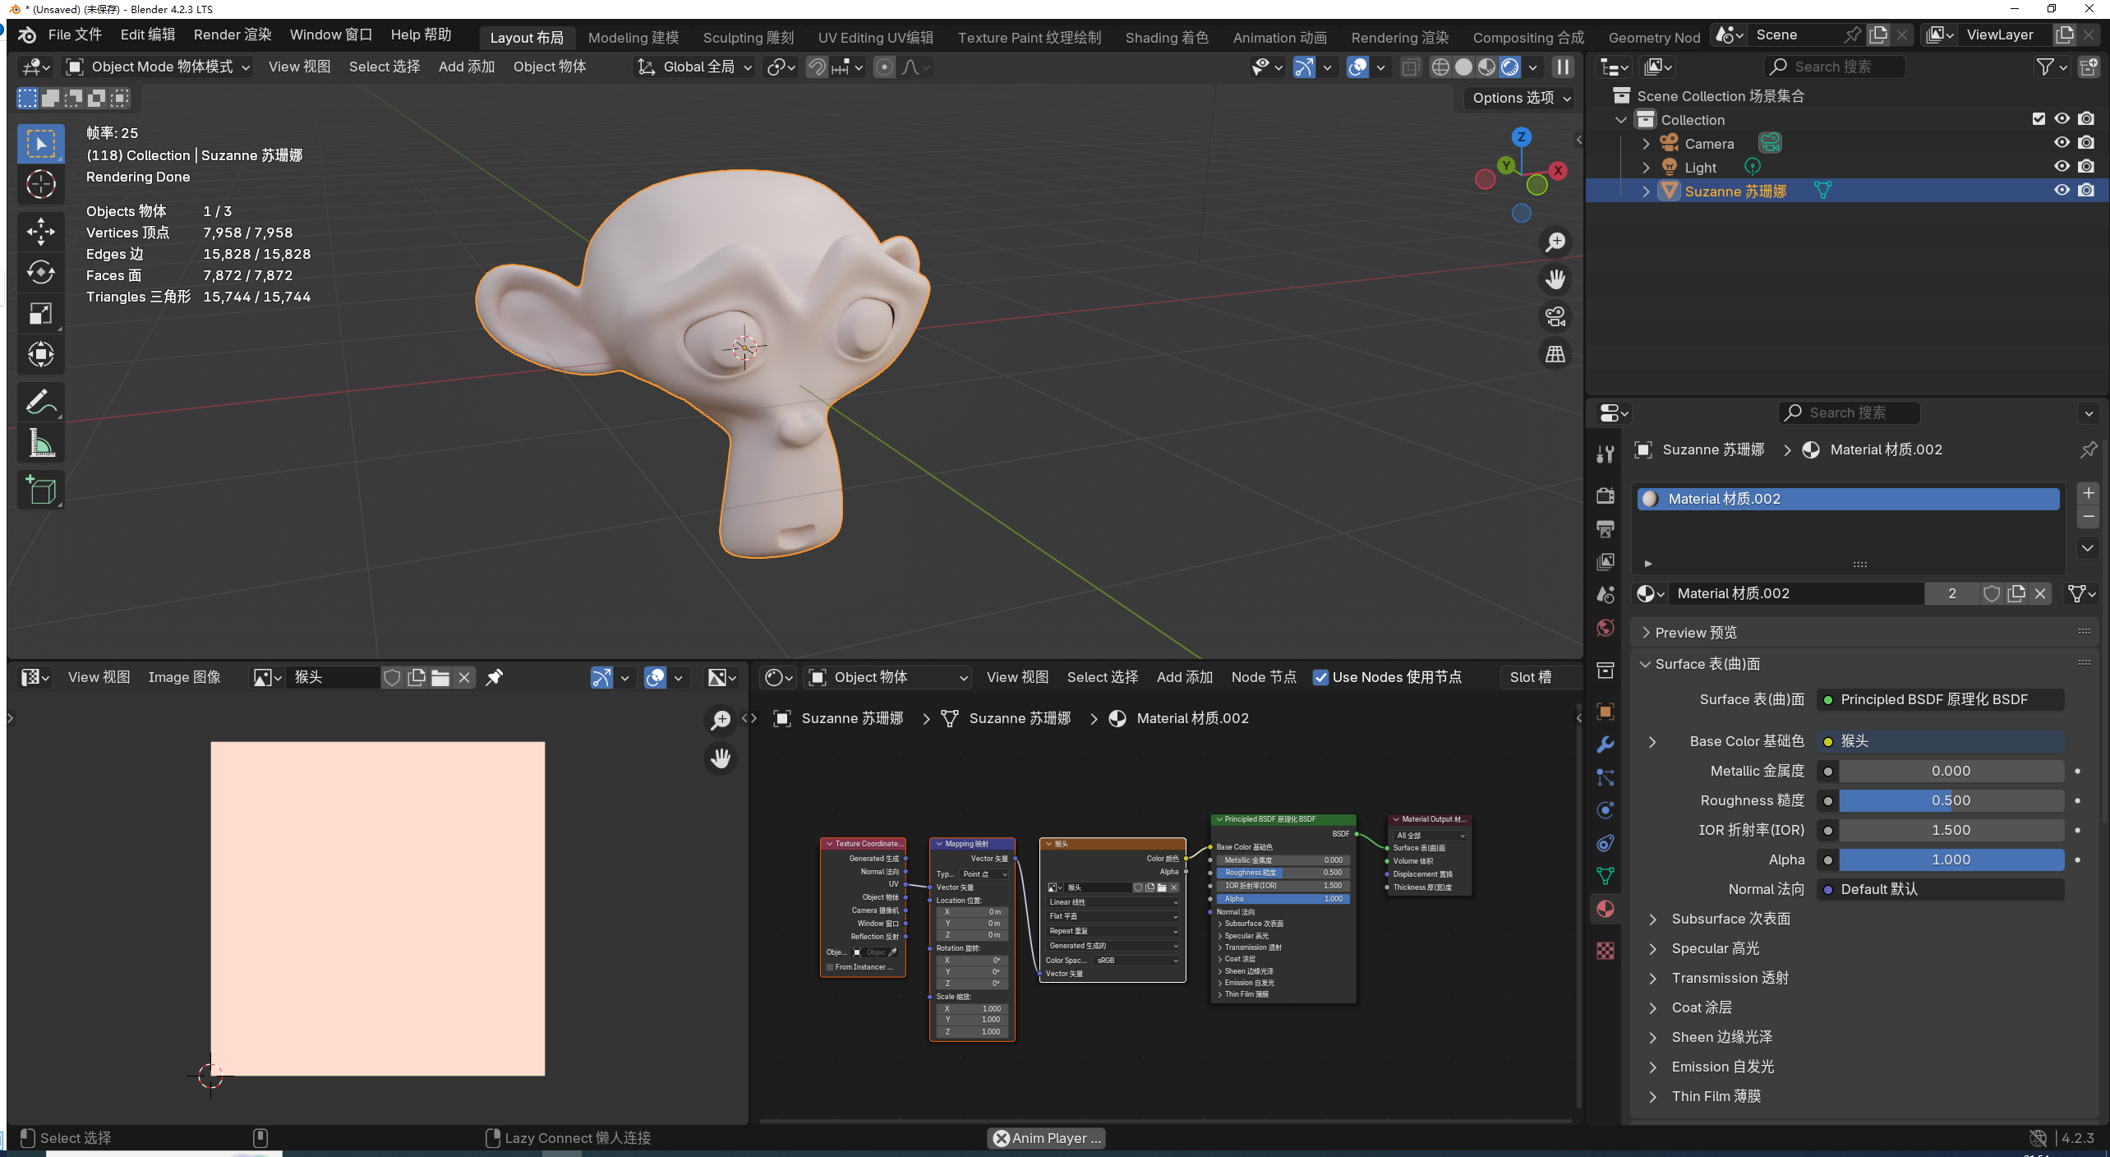The height and width of the screenshot is (1157, 2110).
Task: Click the Z axis on navigation gizmo
Action: 1521,137
